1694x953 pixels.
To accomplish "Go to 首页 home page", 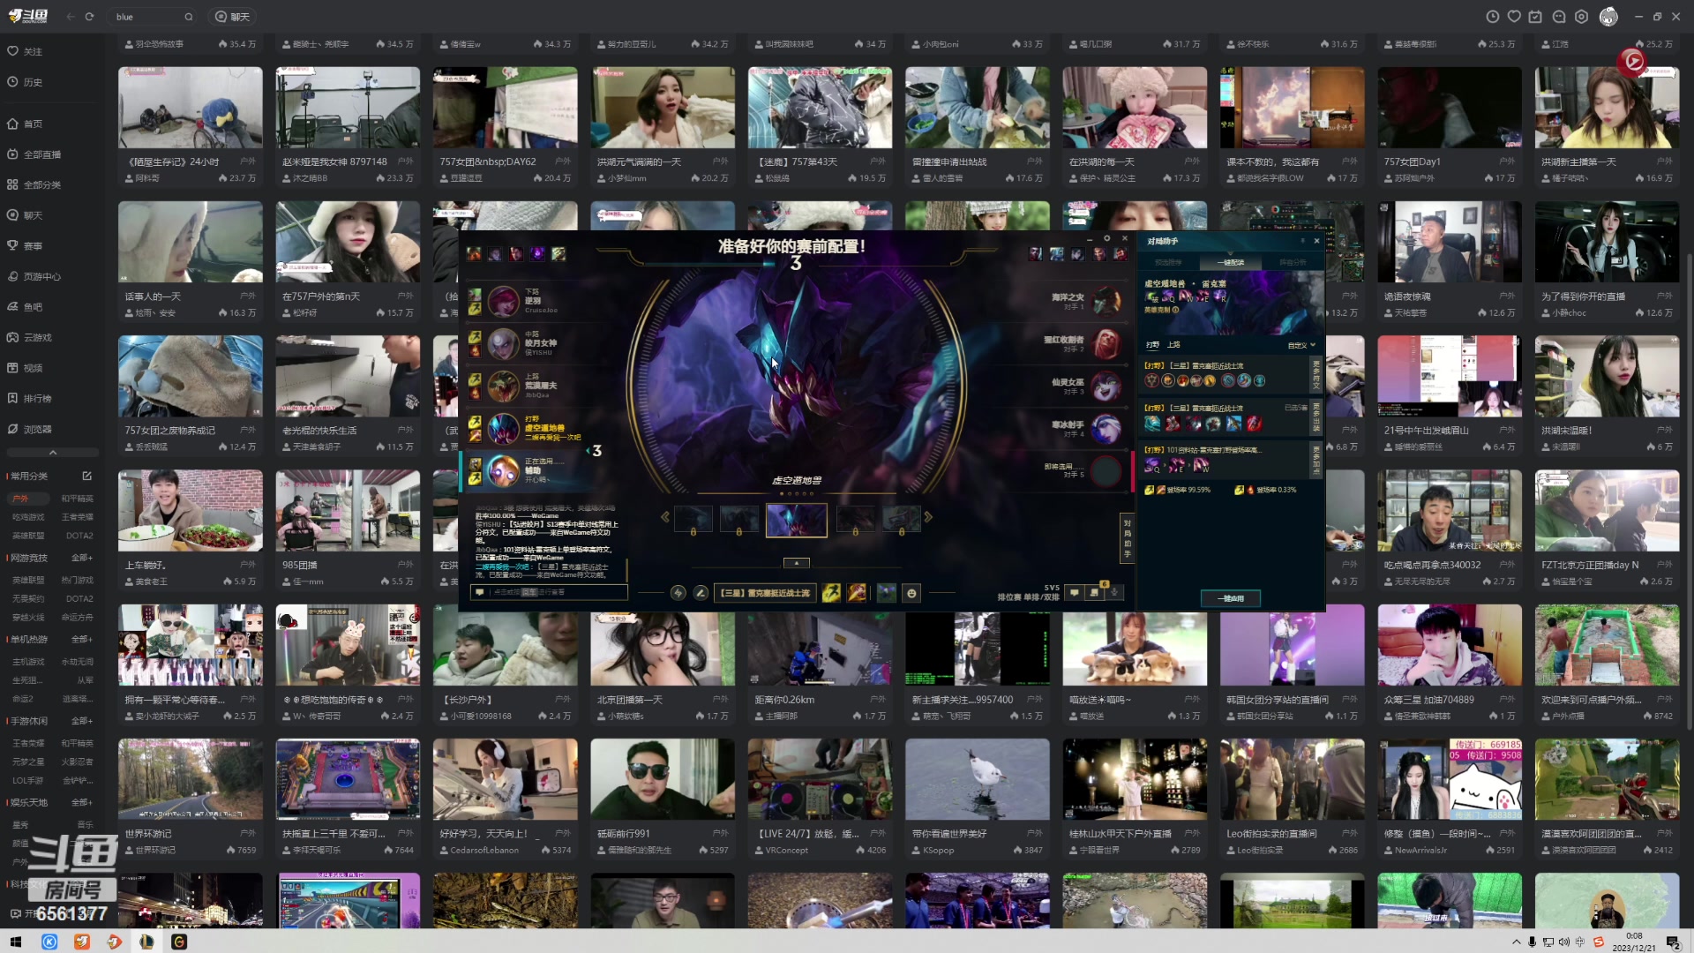I will coord(26,124).
